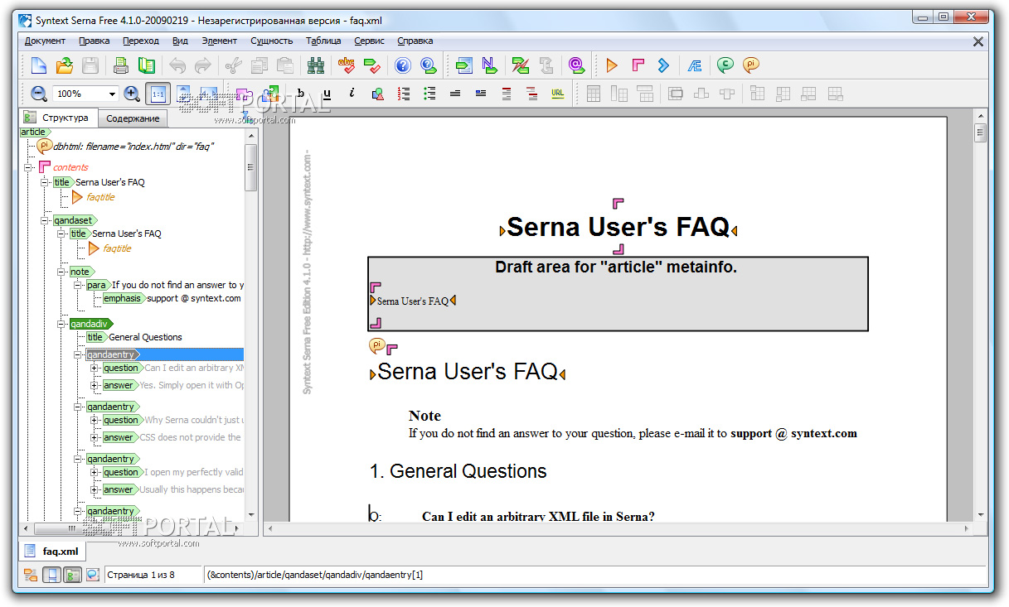Apply bold with the b icon
This screenshot has height=607, width=1009.
(x=301, y=94)
